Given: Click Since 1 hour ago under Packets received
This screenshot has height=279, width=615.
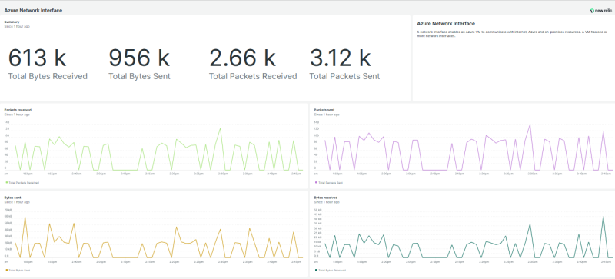Looking at the screenshot, I should [17, 115].
